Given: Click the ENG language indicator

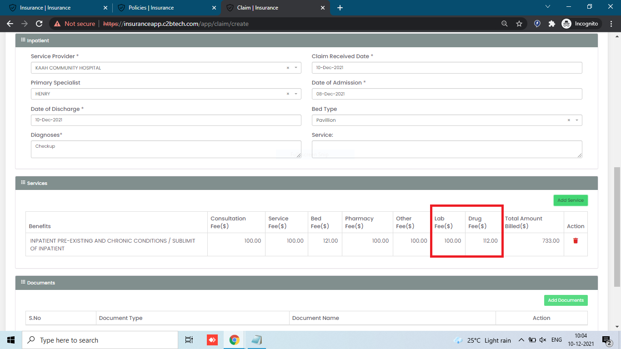Looking at the screenshot, I should click(x=556, y=340).
